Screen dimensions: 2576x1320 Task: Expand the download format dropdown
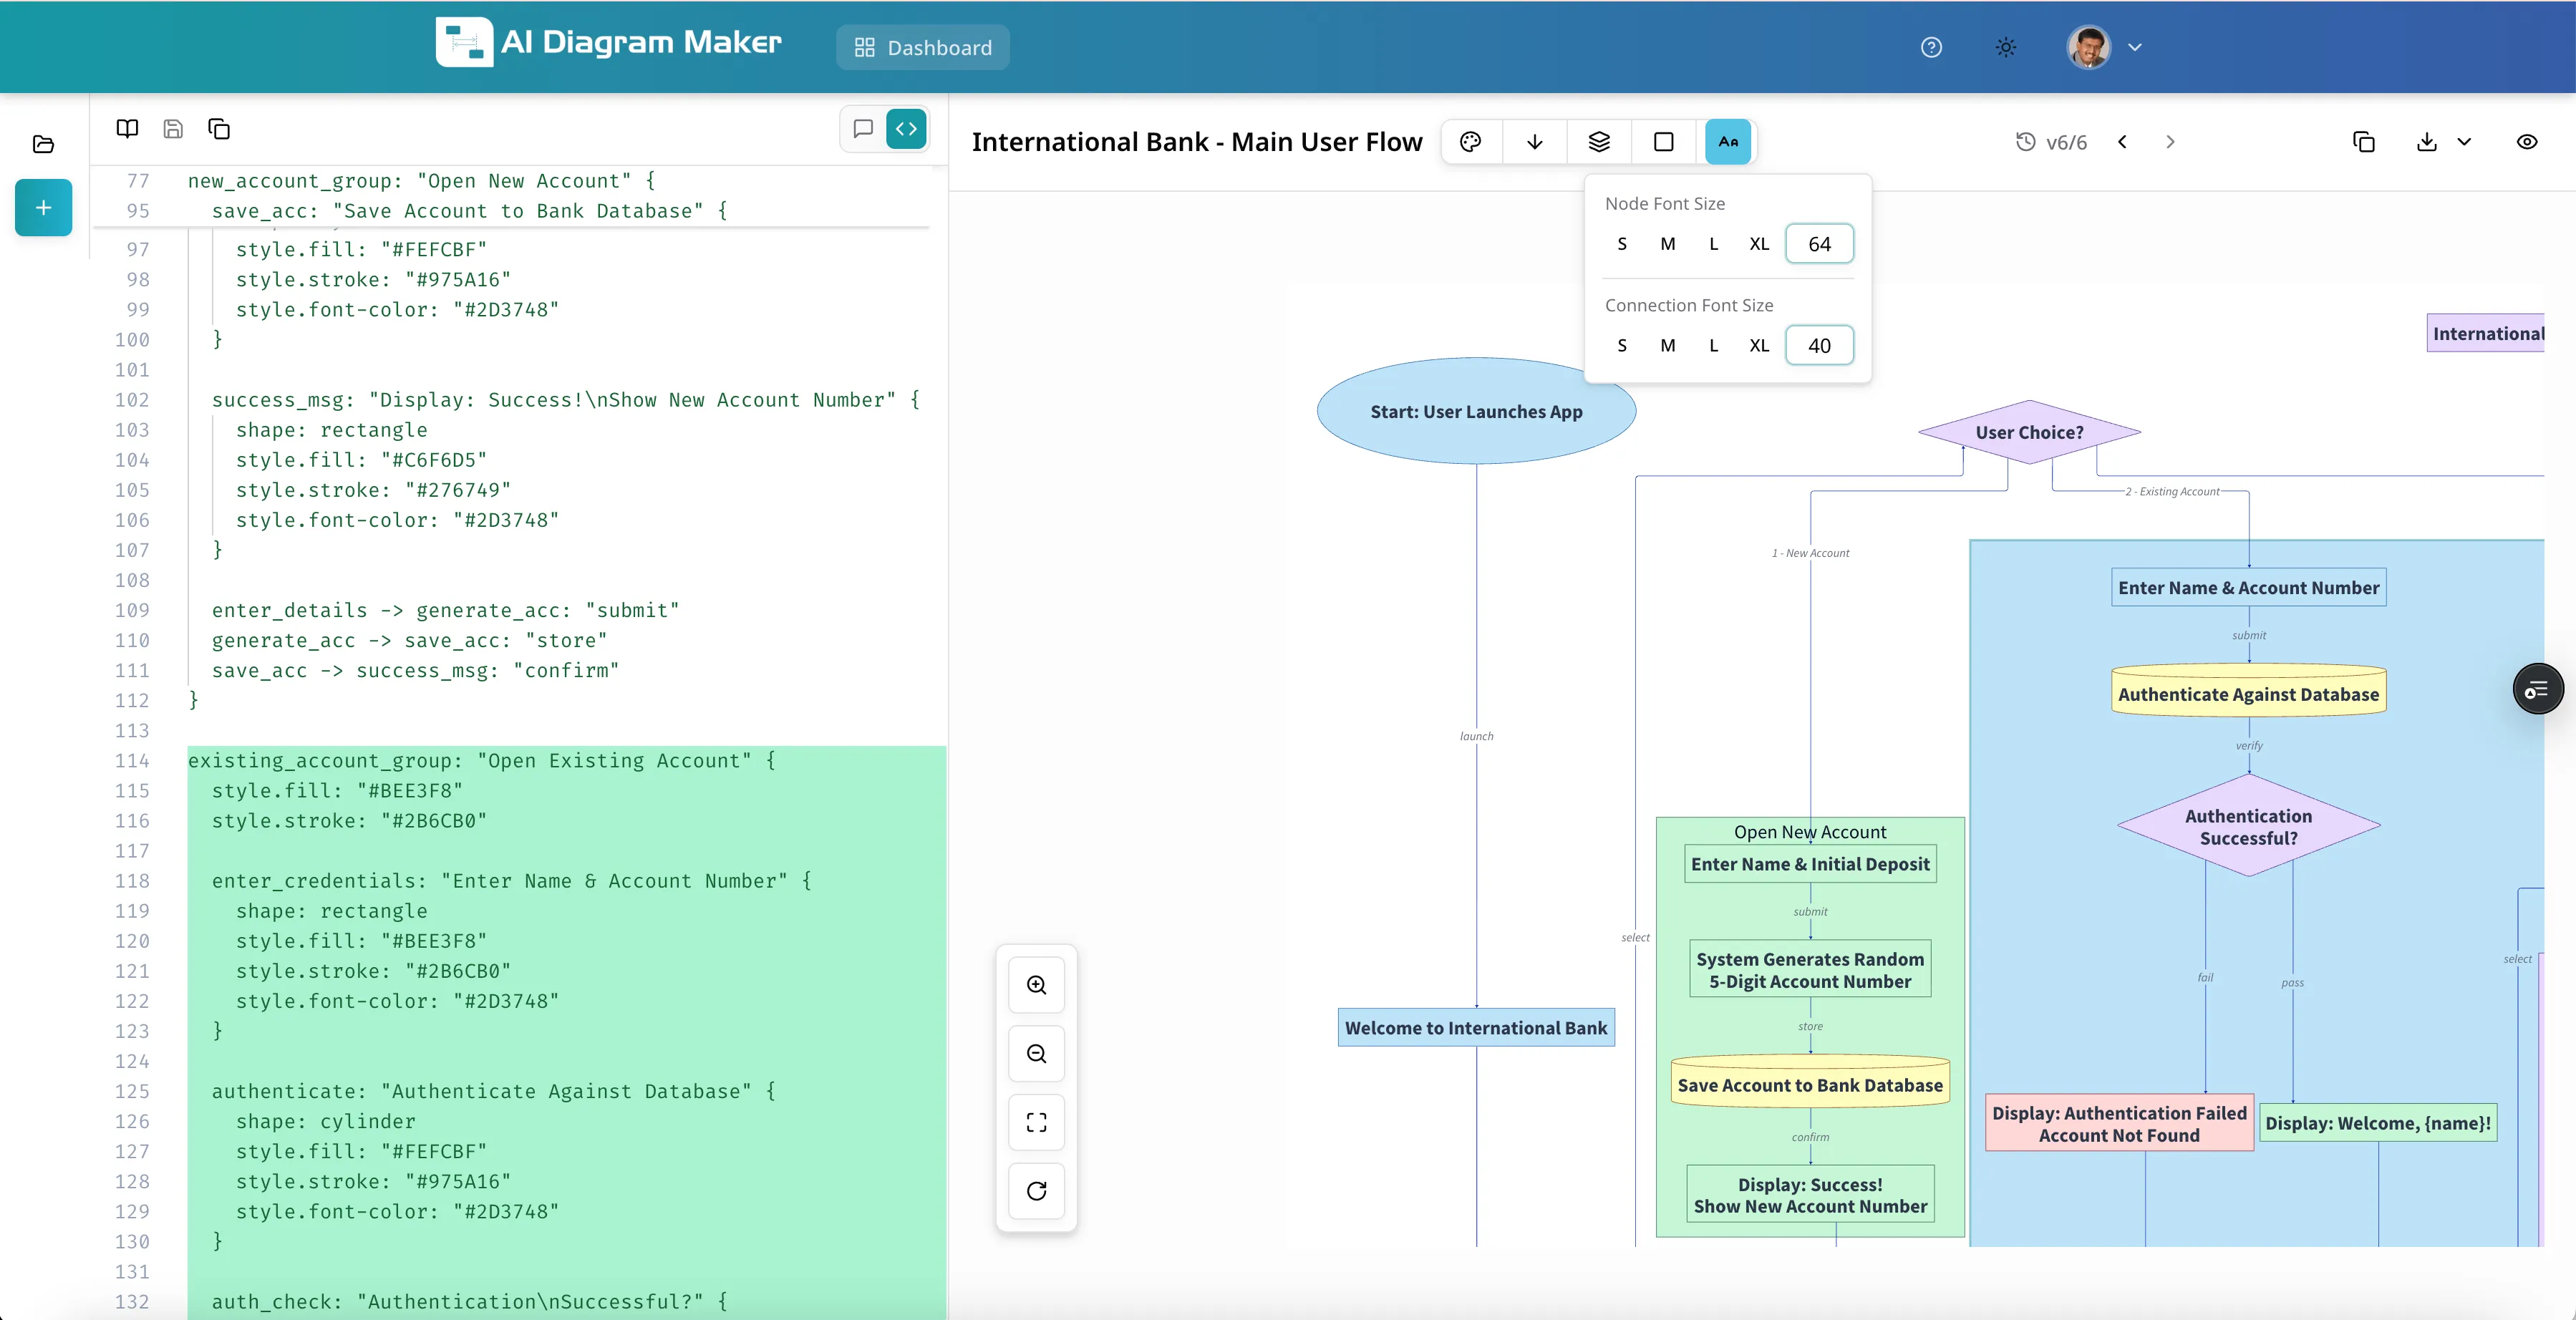coord(2464,141)
